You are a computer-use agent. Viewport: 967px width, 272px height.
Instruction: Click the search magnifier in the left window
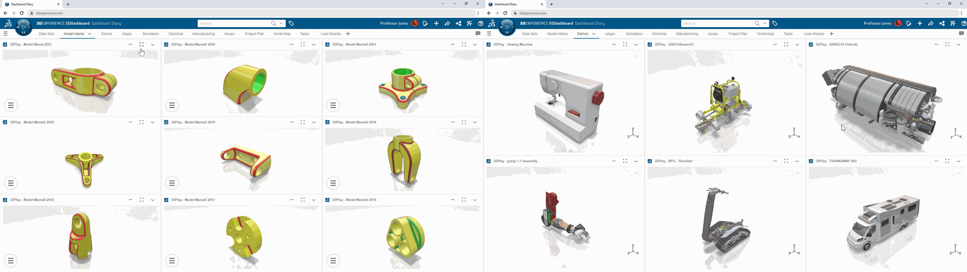tap(273, 23)
